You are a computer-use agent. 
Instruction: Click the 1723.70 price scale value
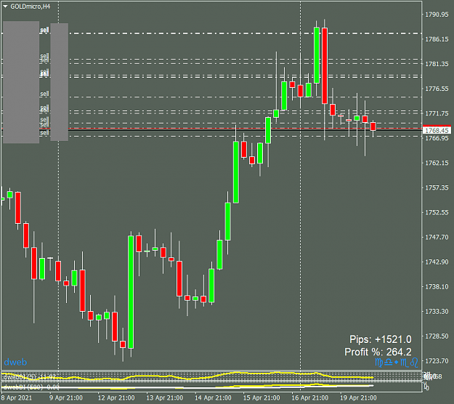pyautogui.click(x=437, y=361)
